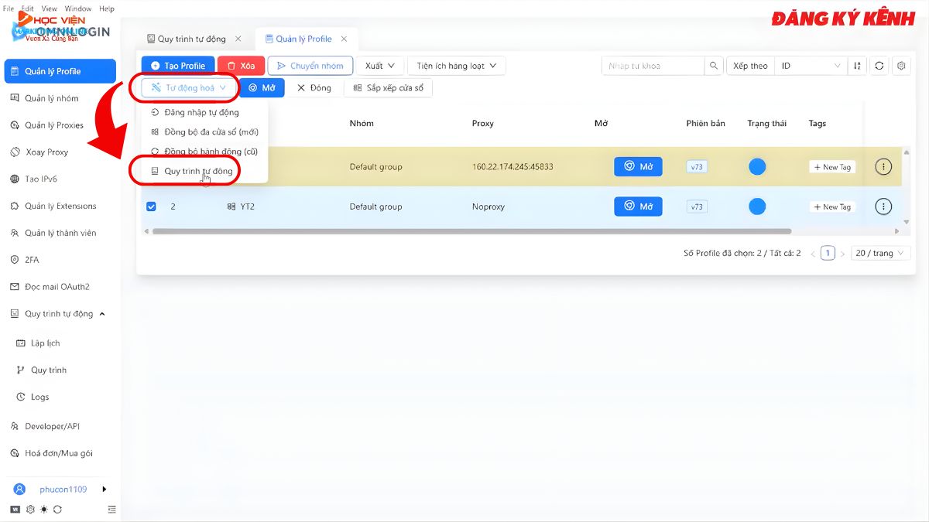Click the Tạo Profile button
Screen dimensions: 929x522
point(178,66)
